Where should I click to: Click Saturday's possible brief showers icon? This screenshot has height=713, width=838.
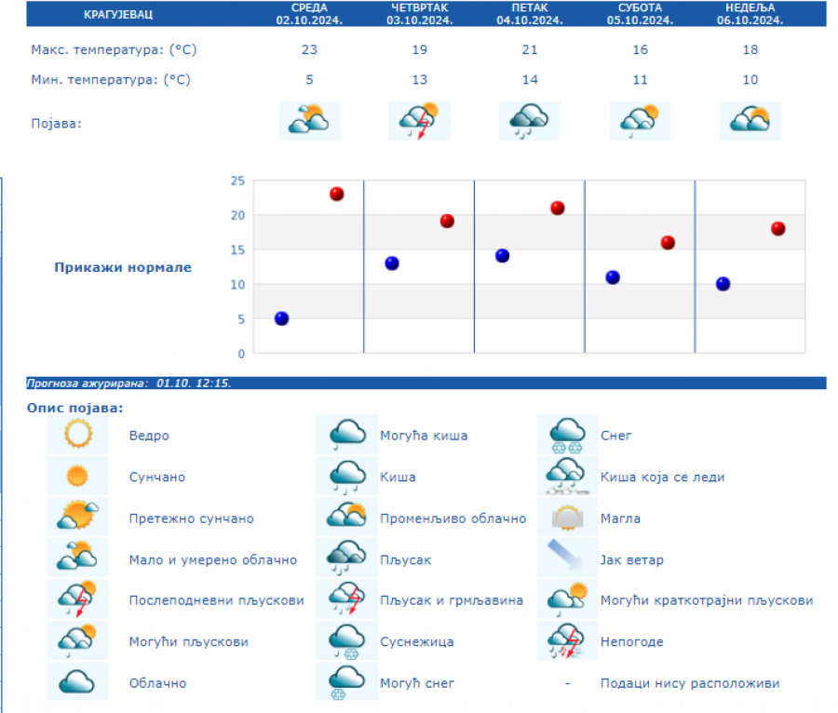pyautogui.click(x=640, y=121)
